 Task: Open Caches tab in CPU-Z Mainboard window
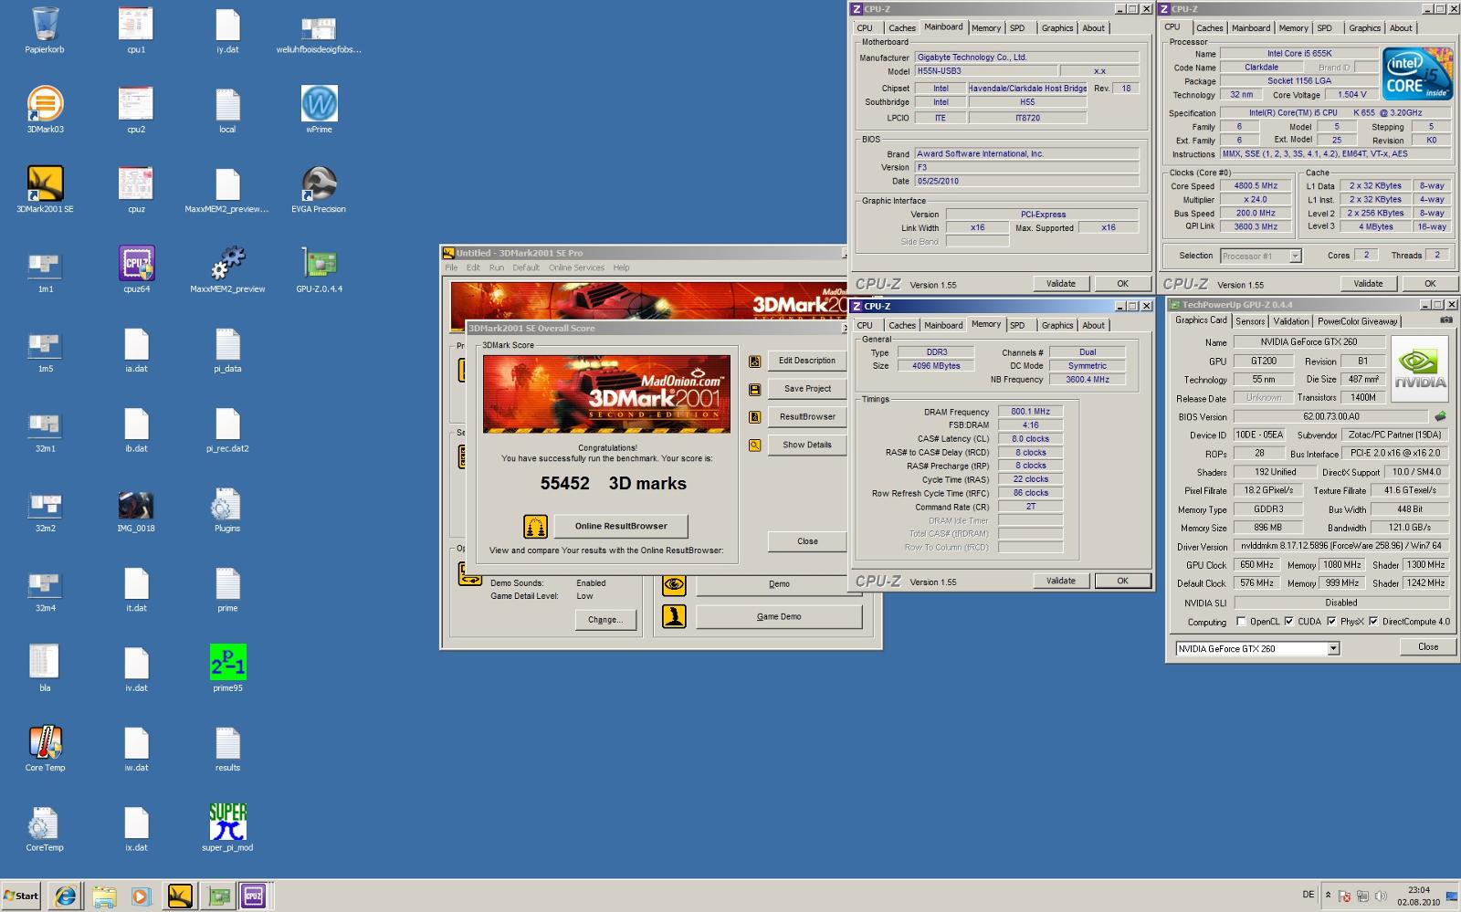(902, 28)
